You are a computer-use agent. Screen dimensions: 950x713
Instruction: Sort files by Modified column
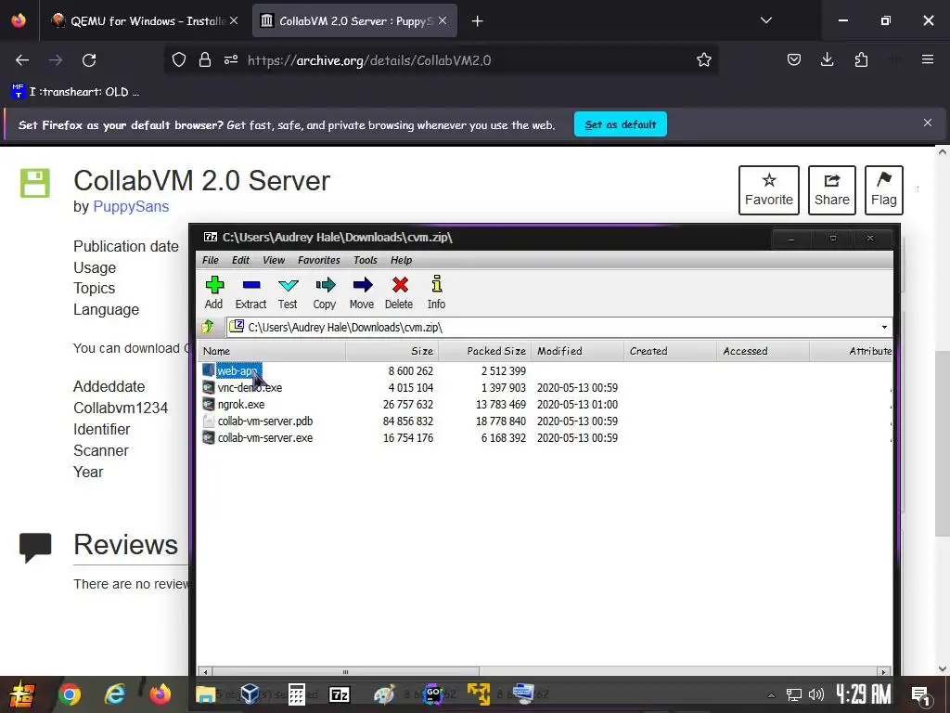[x=577, y=351]
